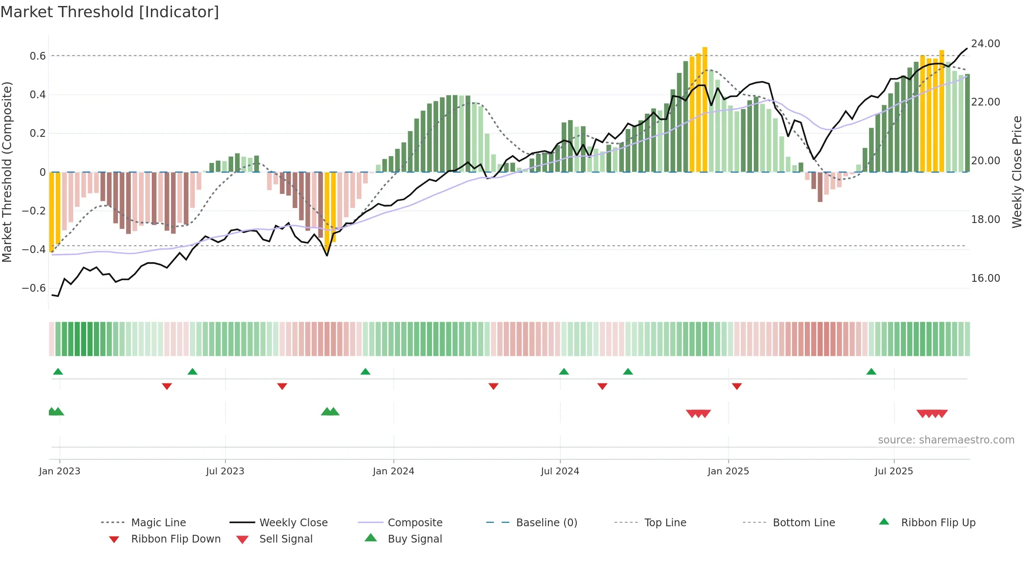This screenshot has width=1029, height=579.
Task: Toggle the Baseline (0) legend entry
Action: pos(532,522)
